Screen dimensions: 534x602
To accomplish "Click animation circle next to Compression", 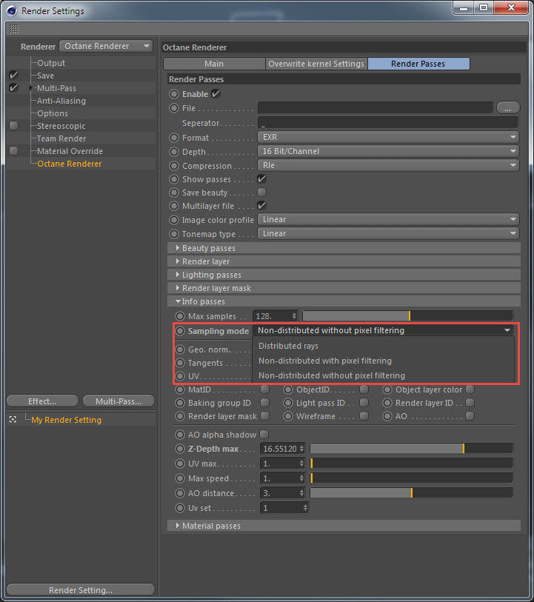I will pyautogui.click(x=174, y=166).
